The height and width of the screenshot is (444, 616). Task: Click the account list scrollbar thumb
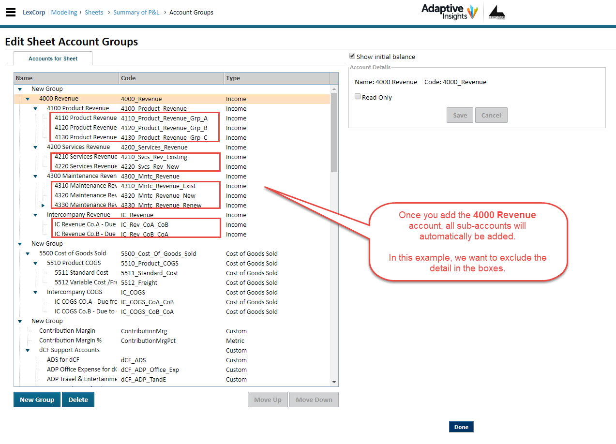pos(334,132)
